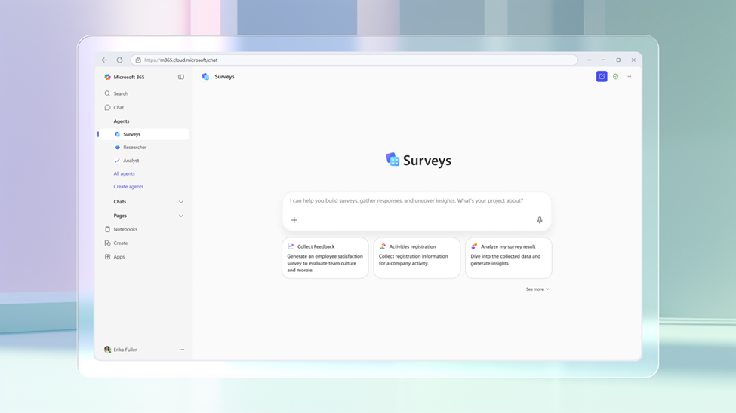This screenshot has width=736, height=413.
Task: Expand the Chats section chevron
Action: point(181,202)
